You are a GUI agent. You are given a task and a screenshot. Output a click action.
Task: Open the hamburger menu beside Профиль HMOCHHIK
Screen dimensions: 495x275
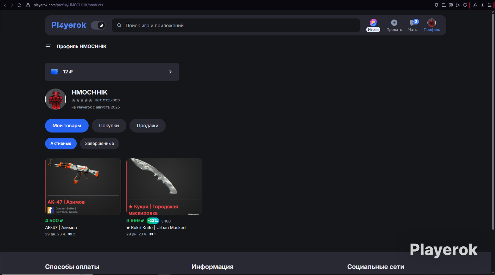coord(48,46)
